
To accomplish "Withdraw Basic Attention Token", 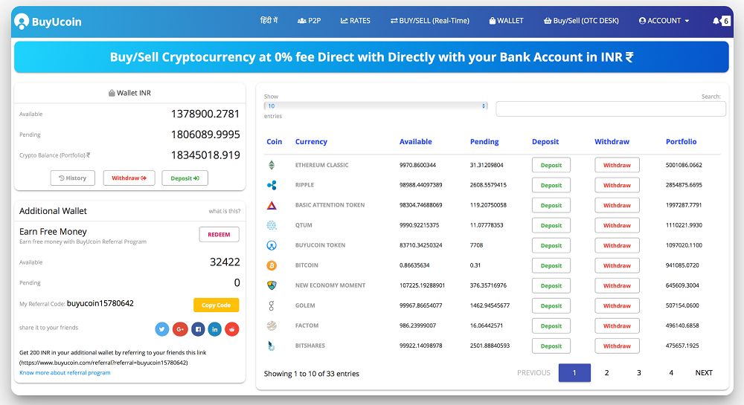I will [x=617, y=205].
